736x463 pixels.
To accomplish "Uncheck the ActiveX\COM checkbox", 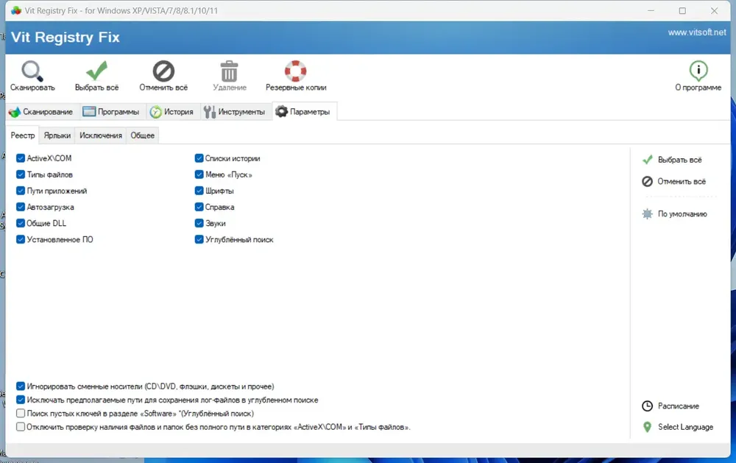I will click(x=21, y=158).
